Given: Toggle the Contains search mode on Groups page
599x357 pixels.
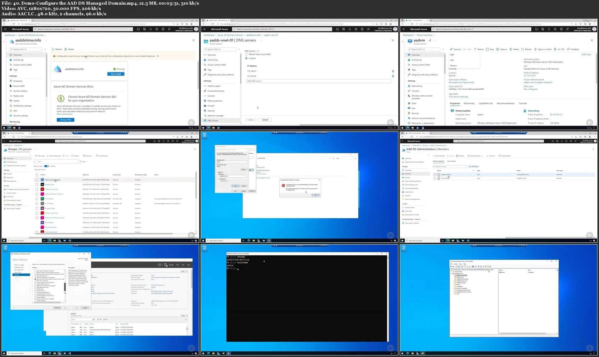Looking at the screenshot, I should (46, 166).
